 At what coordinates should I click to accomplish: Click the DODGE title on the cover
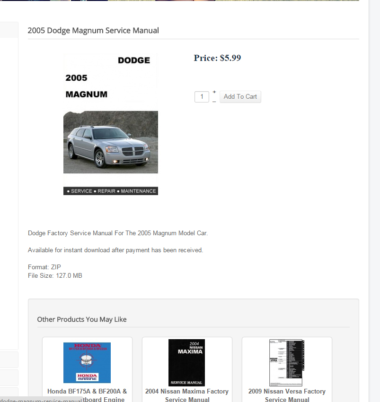point(134,60)
